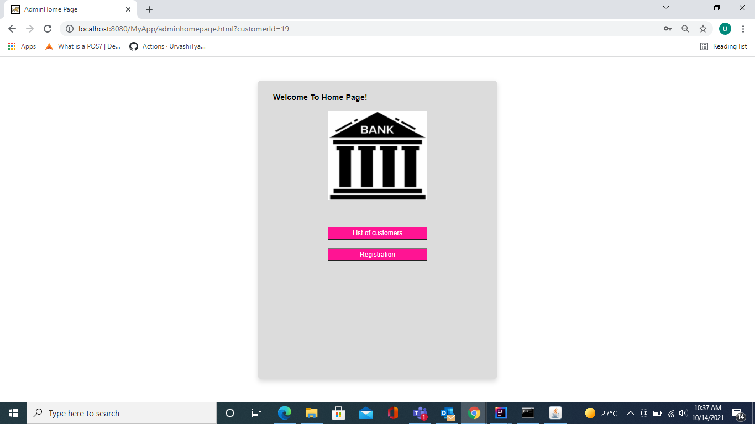The width and height of the screenshot is (755, 424).
Task: Open the tab search dropdown arrow
Action: (x=665, y=8)
